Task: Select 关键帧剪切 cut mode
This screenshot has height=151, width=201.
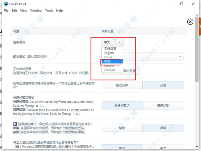Action: [122, 106]
